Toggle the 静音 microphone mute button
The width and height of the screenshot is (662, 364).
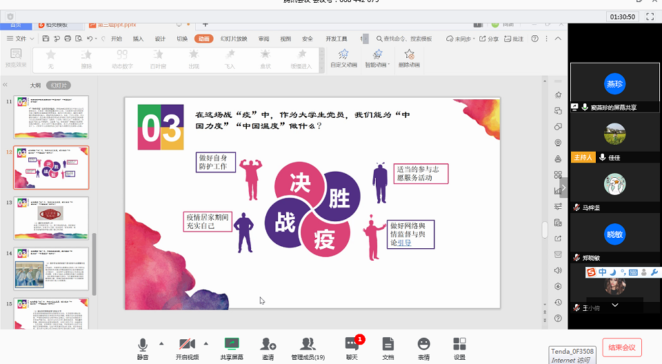coord(143,344)
